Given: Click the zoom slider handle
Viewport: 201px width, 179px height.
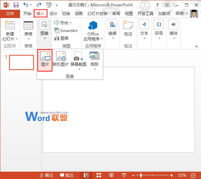Looking at the screenshot, I should tap(141, 175).
